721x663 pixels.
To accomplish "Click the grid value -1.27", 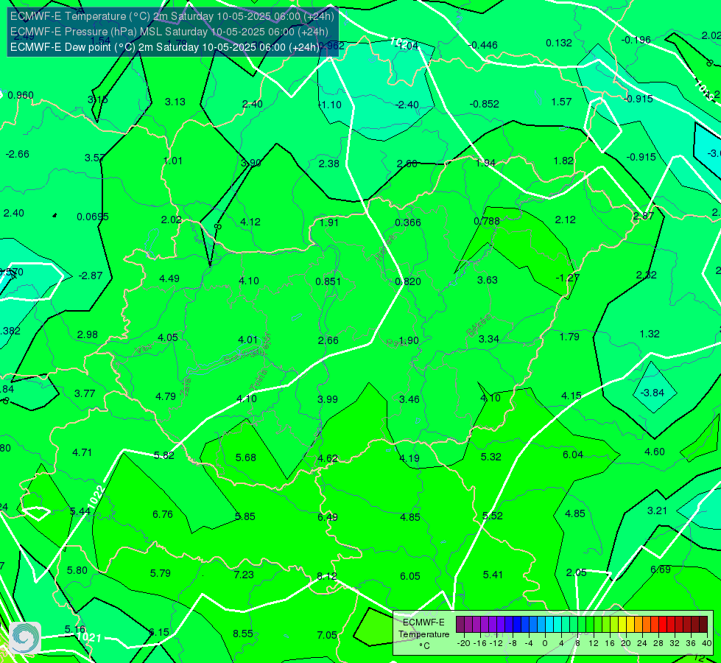I will (567, 278).
